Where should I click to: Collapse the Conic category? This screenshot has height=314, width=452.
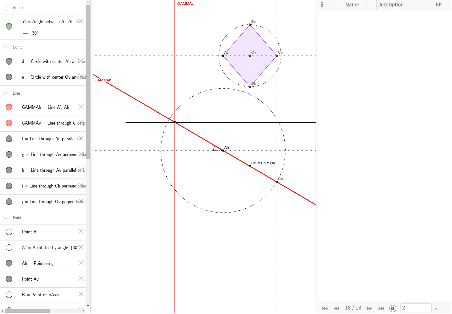(x=6, y=48)
